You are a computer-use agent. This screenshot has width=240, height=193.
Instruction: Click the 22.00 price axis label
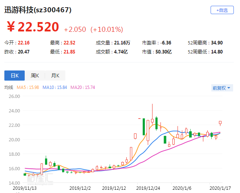click(14, 125)
